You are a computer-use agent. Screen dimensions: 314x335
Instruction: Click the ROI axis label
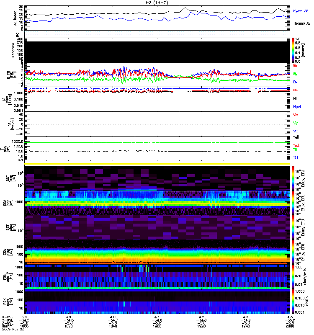pos(18,34)
